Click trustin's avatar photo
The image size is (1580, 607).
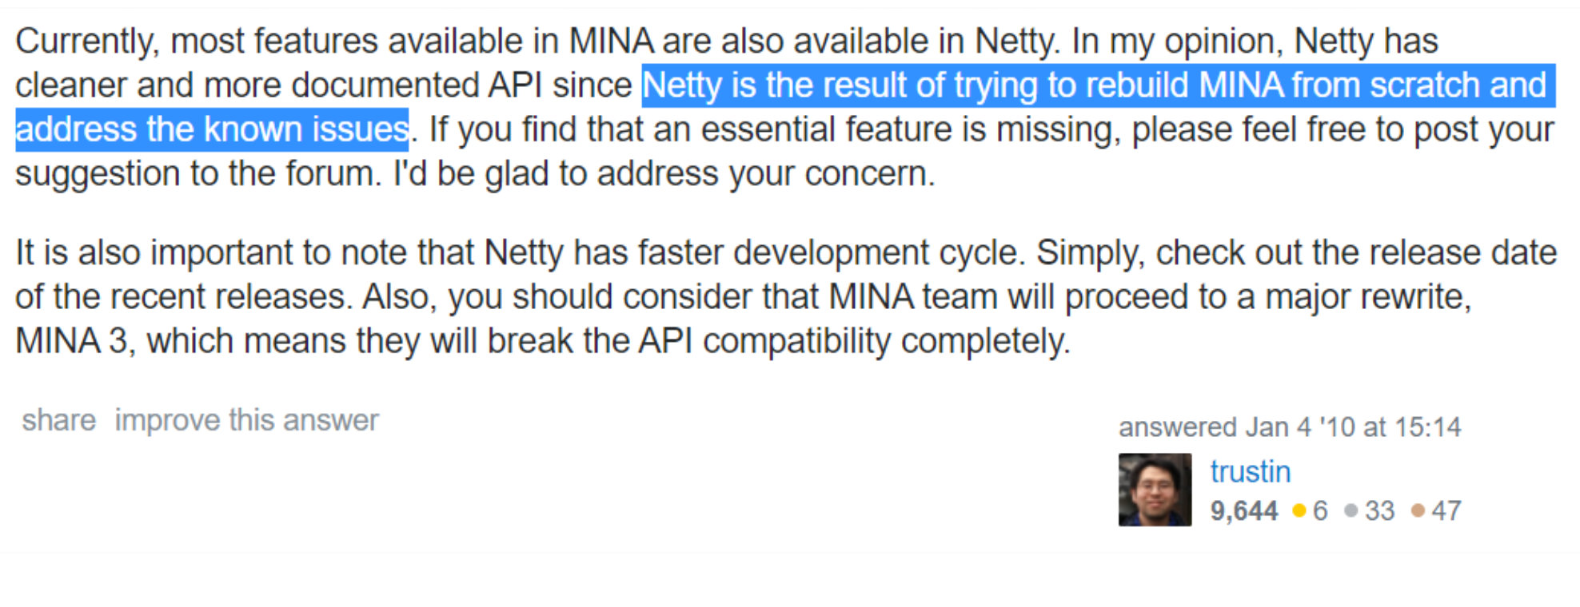(1155, 490)
